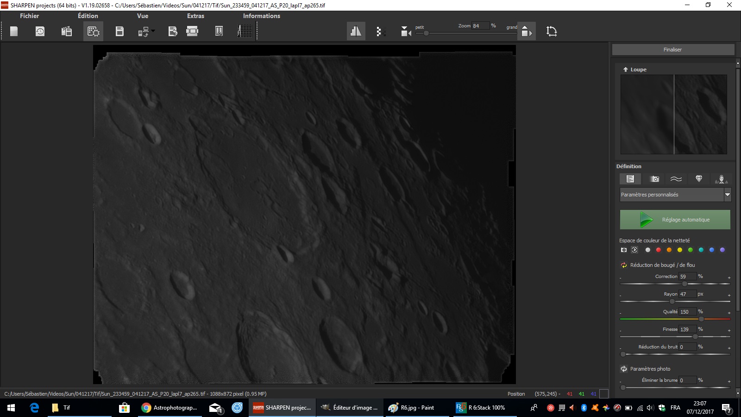Expand the toolbar device transfer dropdown arrow
This screenshot has height=417, width=741.
point(153,31)
